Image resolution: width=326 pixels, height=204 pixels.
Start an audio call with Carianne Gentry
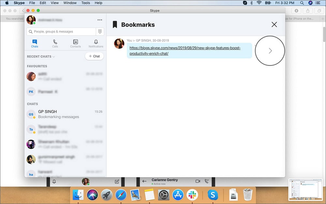click(x=207, y=180)
